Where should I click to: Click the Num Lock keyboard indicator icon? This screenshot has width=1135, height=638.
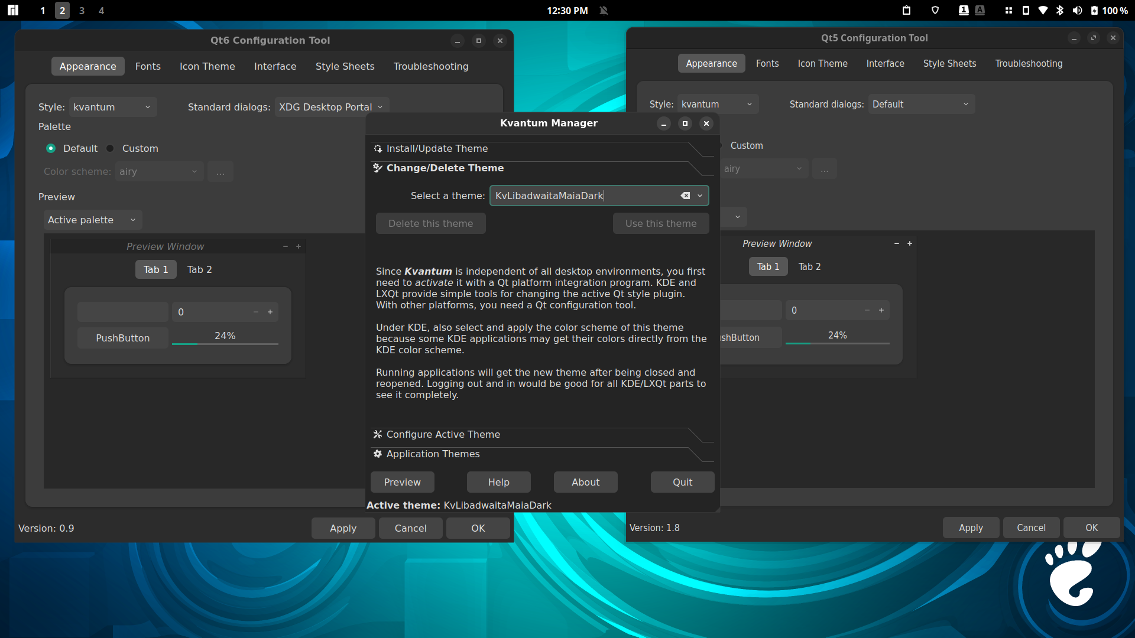964,10
